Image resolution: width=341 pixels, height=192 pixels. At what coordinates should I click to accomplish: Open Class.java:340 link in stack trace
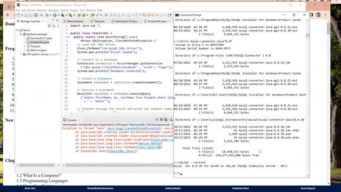(x=149, y=147)
